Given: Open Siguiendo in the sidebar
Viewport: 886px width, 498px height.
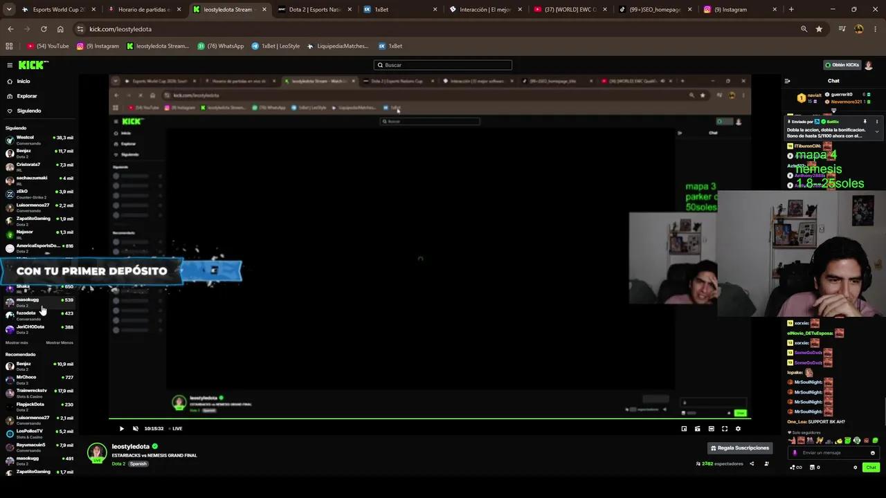Looking at the screenshot, I should click(x=28, y=111).
